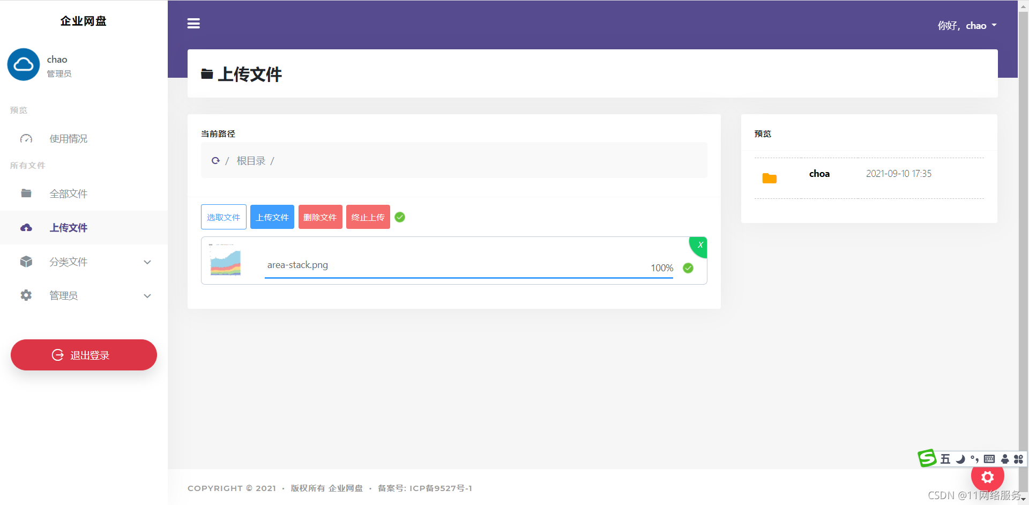The width and height of the screenshot is (1029, 505).
Task: Go to 全部文件 in sidebar
Action: pyautogui.click(x=68, y=194)
